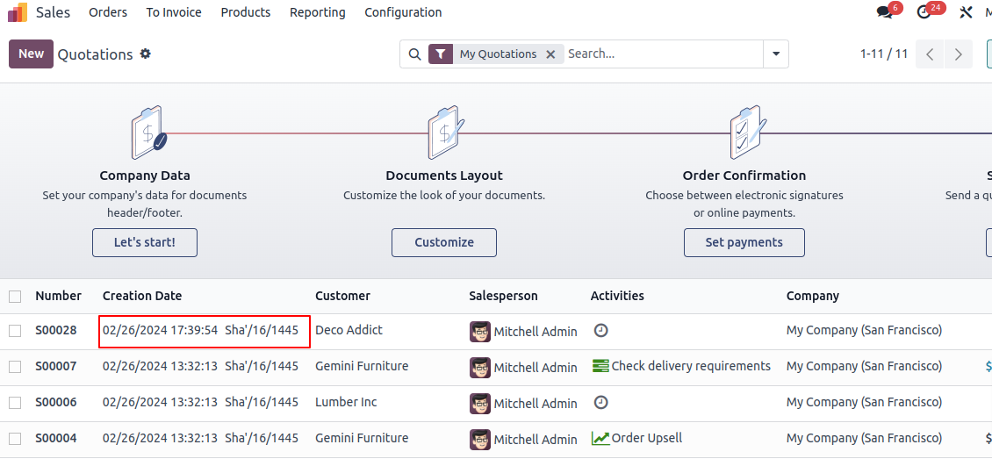Click Mitchell Admin avatar in S00004 row
The width and height of the screenshot is (992, 459).
pos(480,440)
